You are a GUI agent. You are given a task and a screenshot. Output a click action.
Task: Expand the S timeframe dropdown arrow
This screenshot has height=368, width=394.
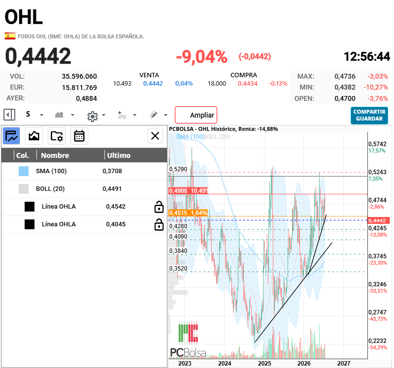(42, 115)
